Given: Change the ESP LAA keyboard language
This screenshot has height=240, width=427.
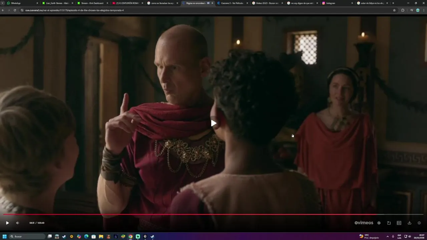Looking at the screenshot, I should (400, 236).
